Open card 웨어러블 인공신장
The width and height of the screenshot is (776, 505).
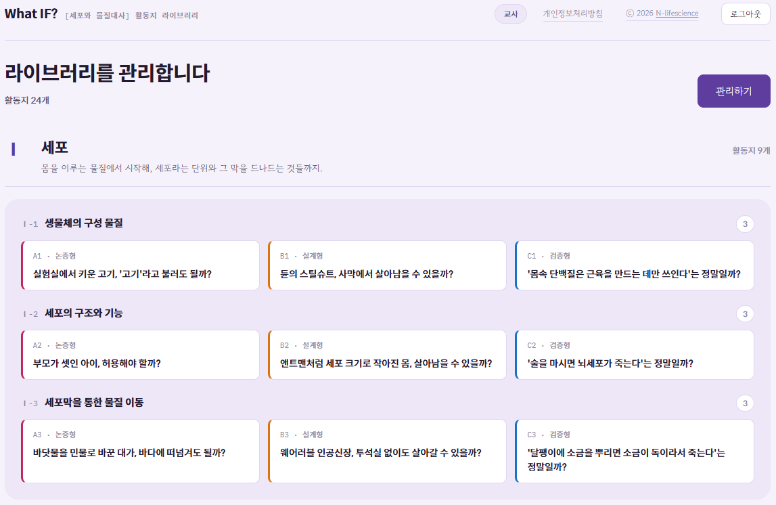(x=387, y=451)
